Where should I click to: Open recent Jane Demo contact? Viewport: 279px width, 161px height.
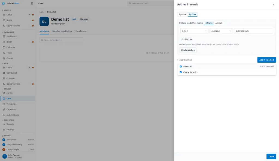[x=18, y=140]
